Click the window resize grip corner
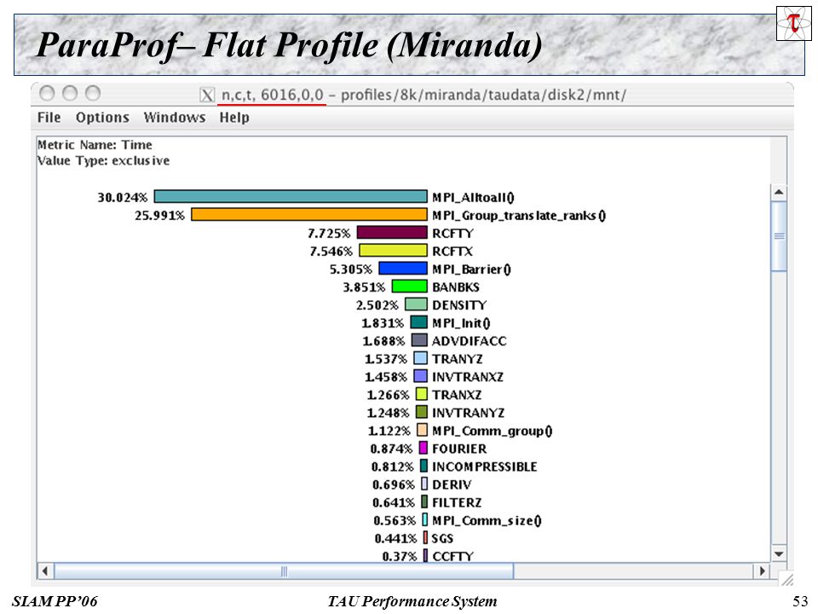This screenshot has width=818, height=614. pyautogui.click(x=786, y=578)
